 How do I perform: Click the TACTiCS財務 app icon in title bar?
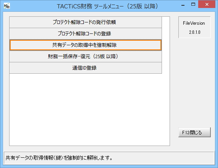point(7,6)
